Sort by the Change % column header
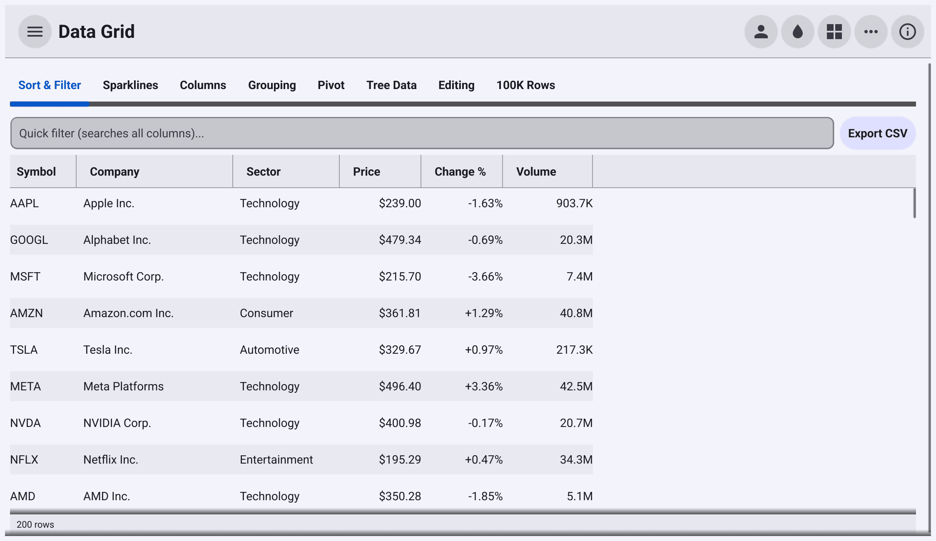 pos(462,171)
